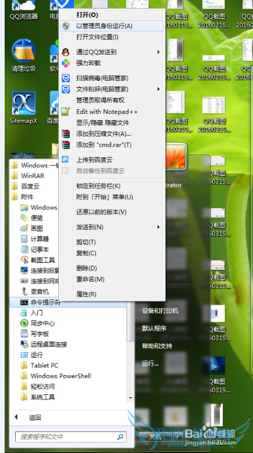The width and height of the screenshot is (253, 453).
Task: Click the 录音机 microphone icon
Action: [x=24, y=291]
